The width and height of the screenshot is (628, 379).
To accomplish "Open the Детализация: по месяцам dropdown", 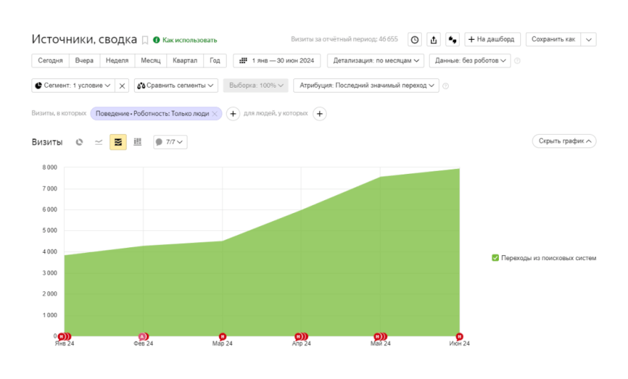I will 375,61.
